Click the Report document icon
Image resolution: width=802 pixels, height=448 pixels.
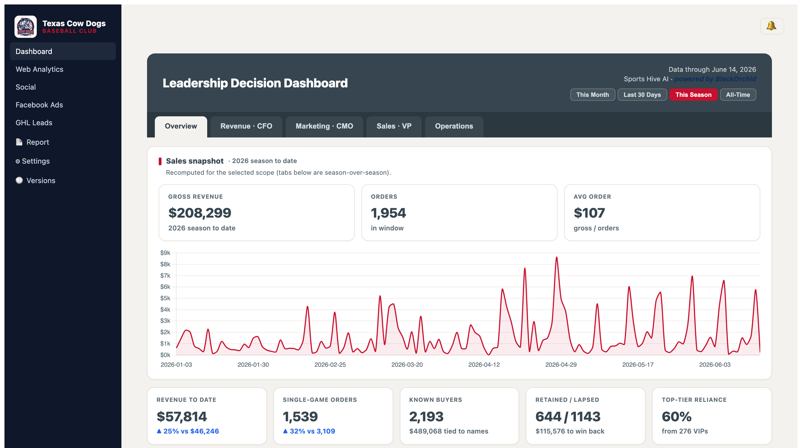[x=19, y=142]
